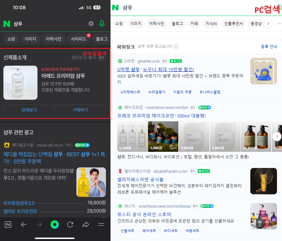
Task: Open 쇼핑 tab in PC search
Action: [119, 24]
